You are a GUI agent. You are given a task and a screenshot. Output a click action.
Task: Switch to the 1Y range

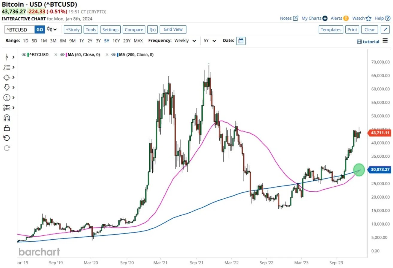81,41
